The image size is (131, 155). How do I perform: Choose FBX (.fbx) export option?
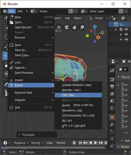pyautogui.click(x=78, y=95)
